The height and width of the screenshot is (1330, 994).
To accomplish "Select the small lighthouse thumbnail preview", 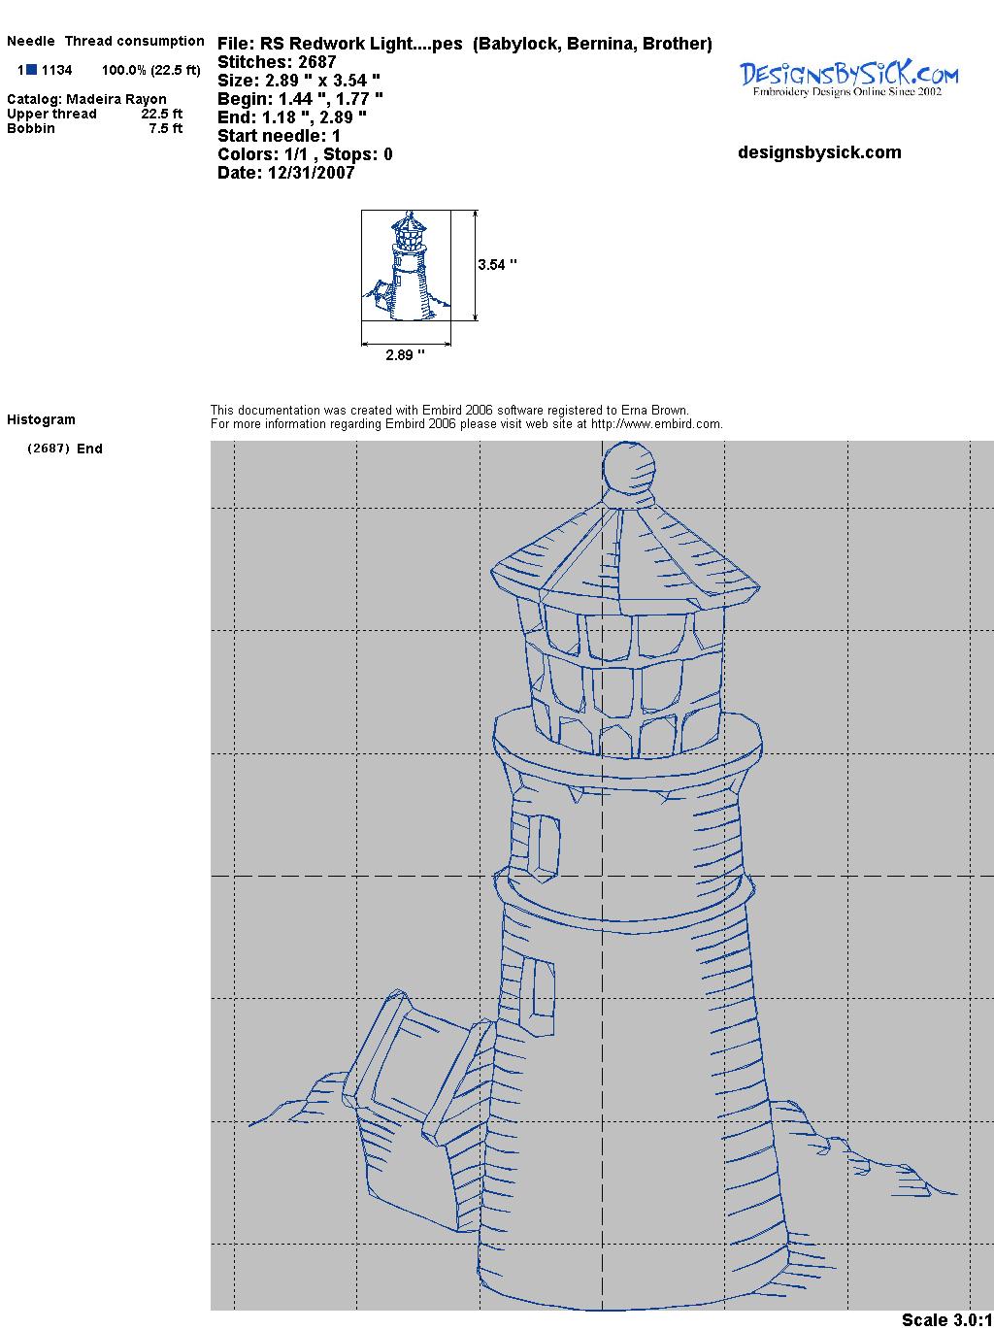I will point(406,265).
